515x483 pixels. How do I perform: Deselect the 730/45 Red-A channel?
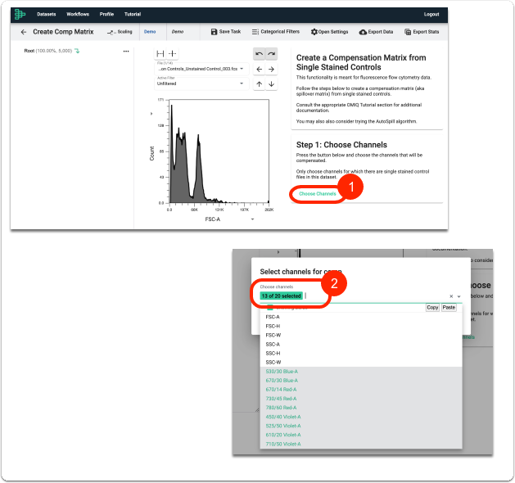point(361,399)
